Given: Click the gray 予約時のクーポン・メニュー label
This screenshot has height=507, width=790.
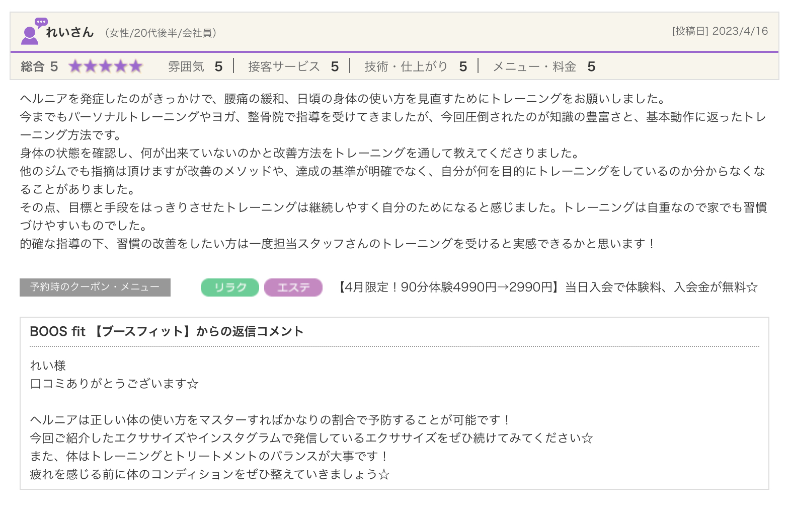Looking at the screenshot, I should (95, 287).
